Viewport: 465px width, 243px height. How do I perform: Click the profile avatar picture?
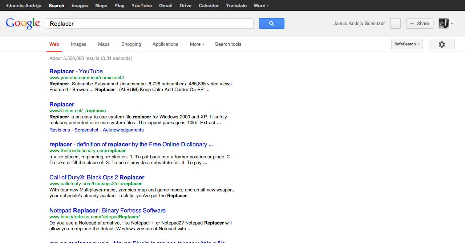point(444,23)
